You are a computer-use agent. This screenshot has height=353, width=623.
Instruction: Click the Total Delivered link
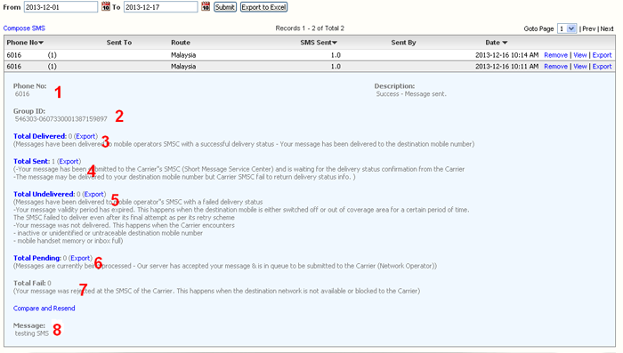[x=40, y=136]
